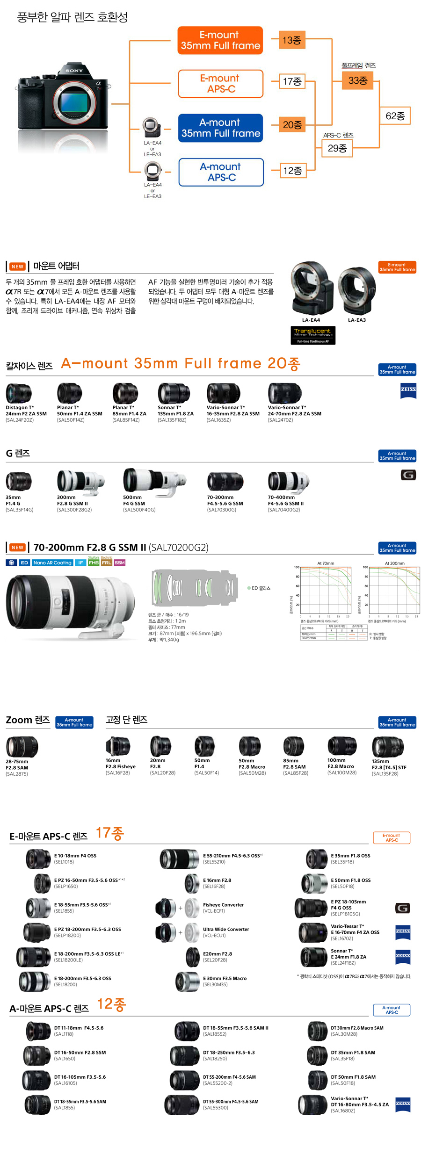Click the FRL feature badge
The image size is (421, 1169).
point(107,563)
